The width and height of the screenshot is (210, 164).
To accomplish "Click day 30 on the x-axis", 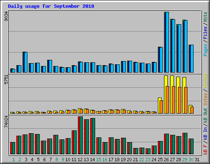I will pos(191,159).
